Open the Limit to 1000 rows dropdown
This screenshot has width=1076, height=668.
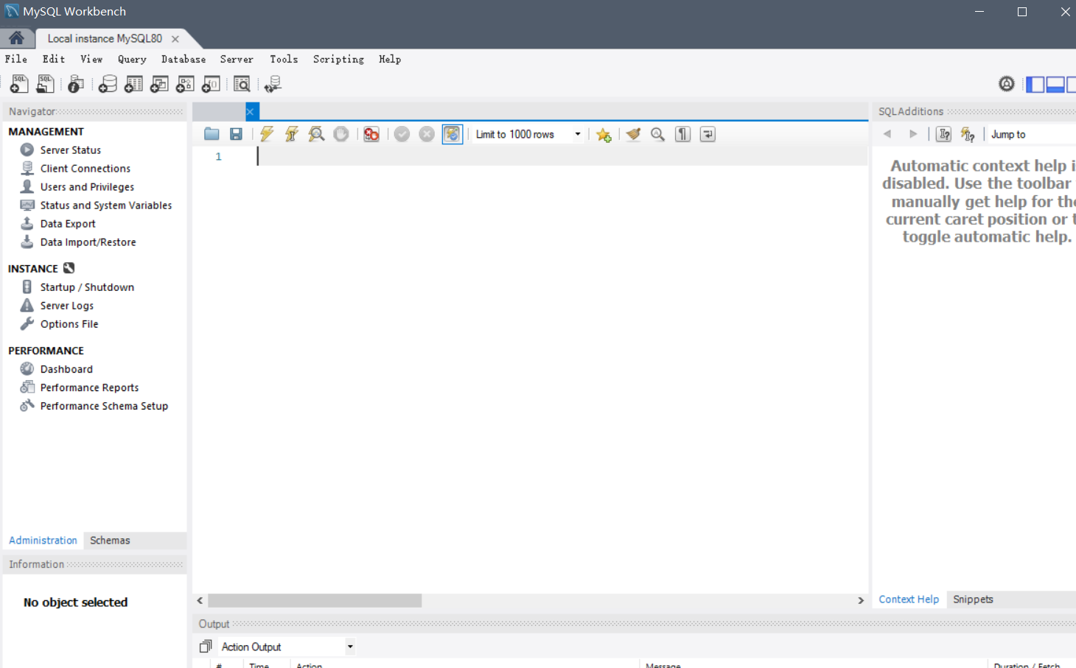pyautogui.click(x=528, y=134)
